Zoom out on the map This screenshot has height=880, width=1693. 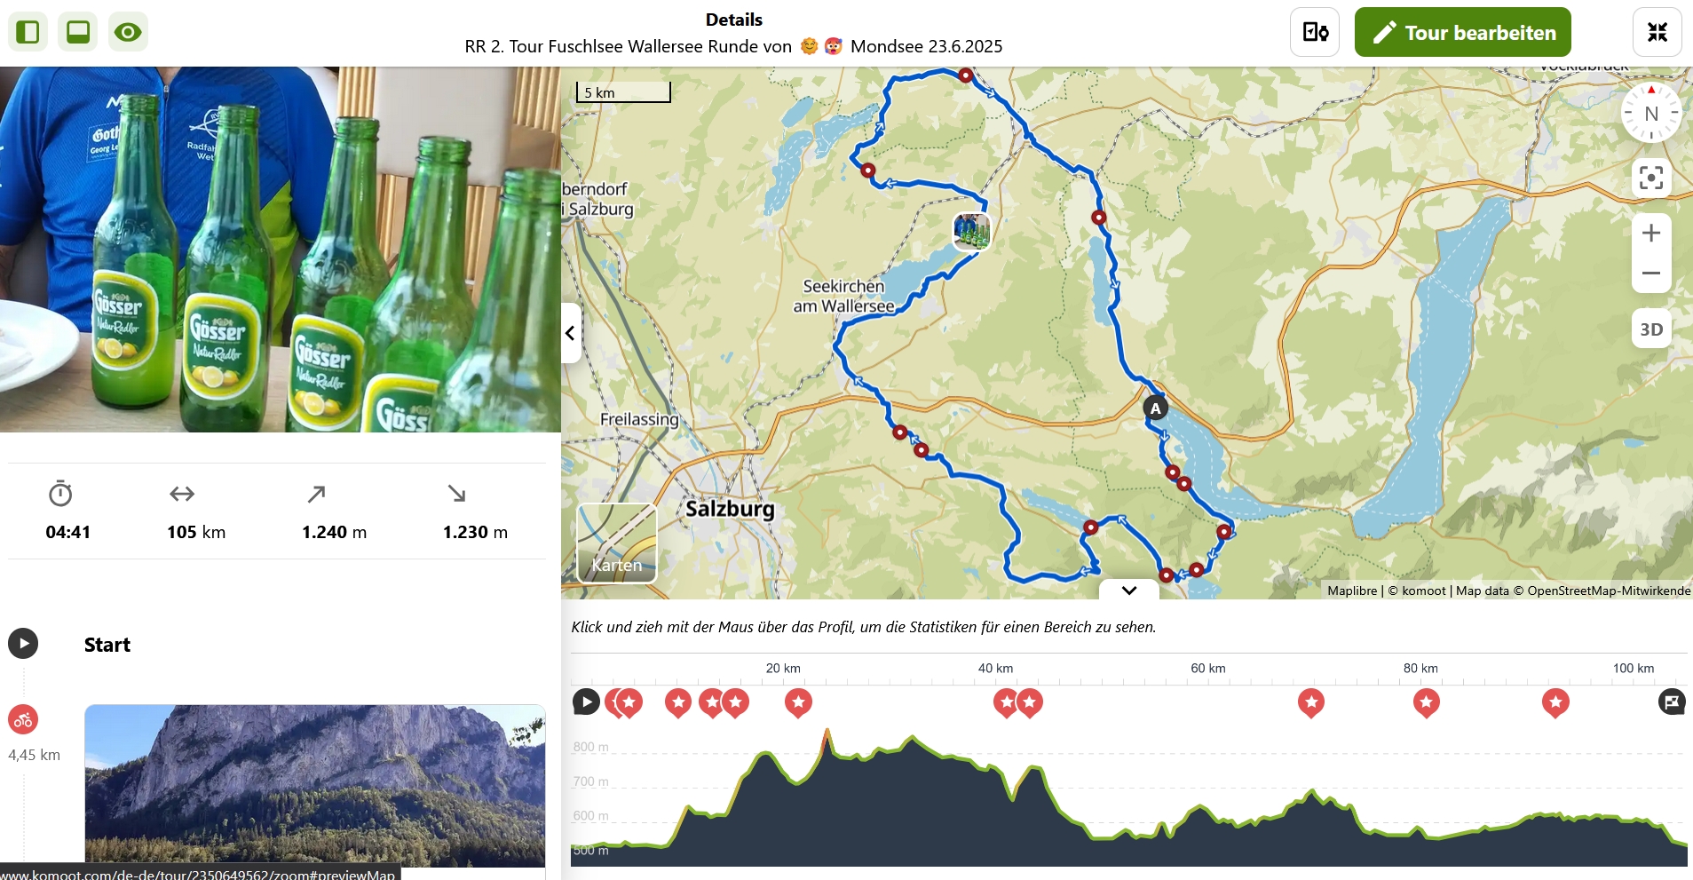click(x=1650, y=274)
